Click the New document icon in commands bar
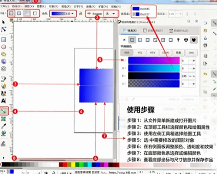 (x=205, y=23)
